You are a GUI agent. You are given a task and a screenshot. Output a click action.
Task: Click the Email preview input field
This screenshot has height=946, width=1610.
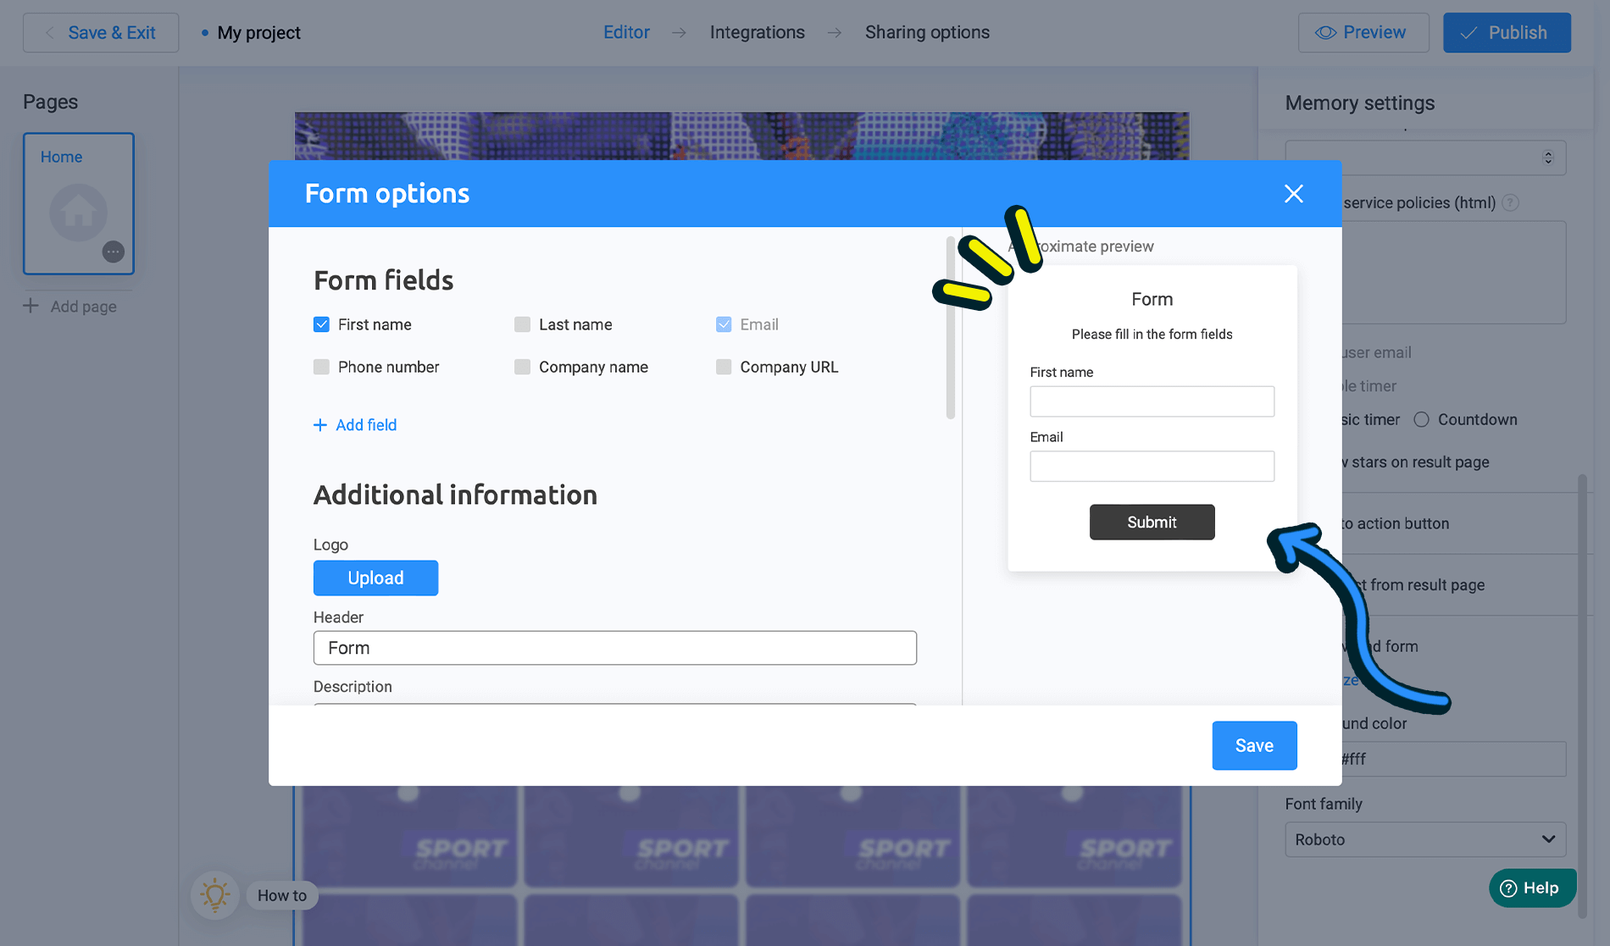click(1152, 466)
